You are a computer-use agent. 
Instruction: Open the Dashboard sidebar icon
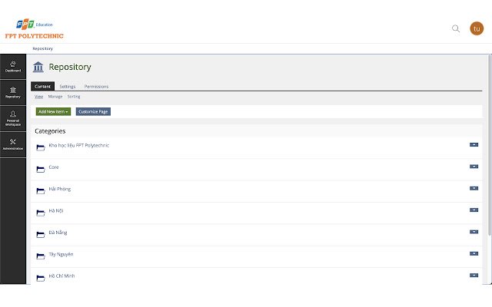(13, 67)
